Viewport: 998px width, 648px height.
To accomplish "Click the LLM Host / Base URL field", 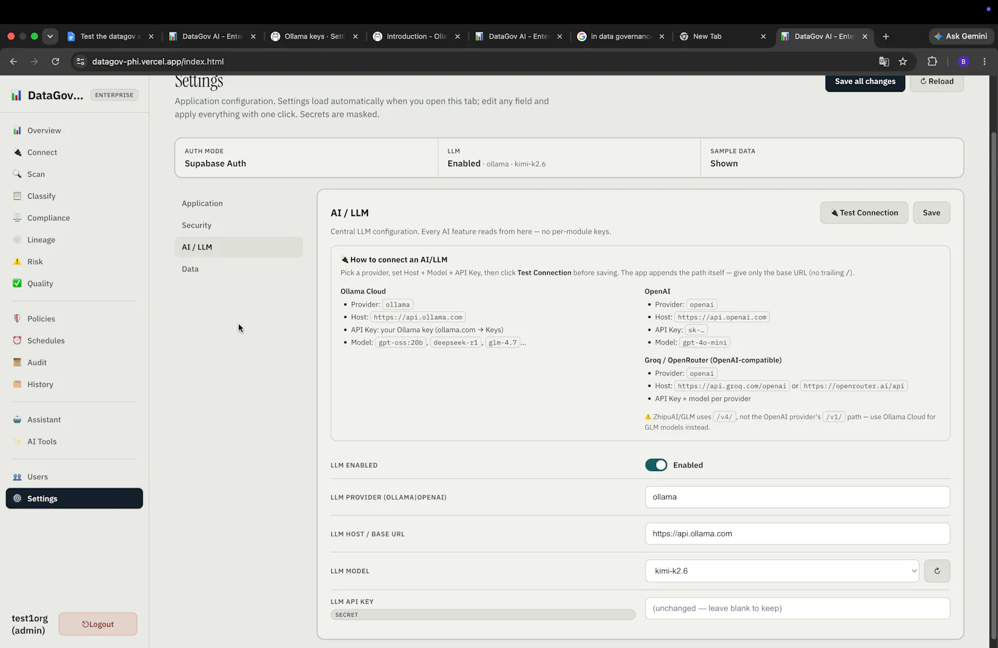I will click(797, 533).
